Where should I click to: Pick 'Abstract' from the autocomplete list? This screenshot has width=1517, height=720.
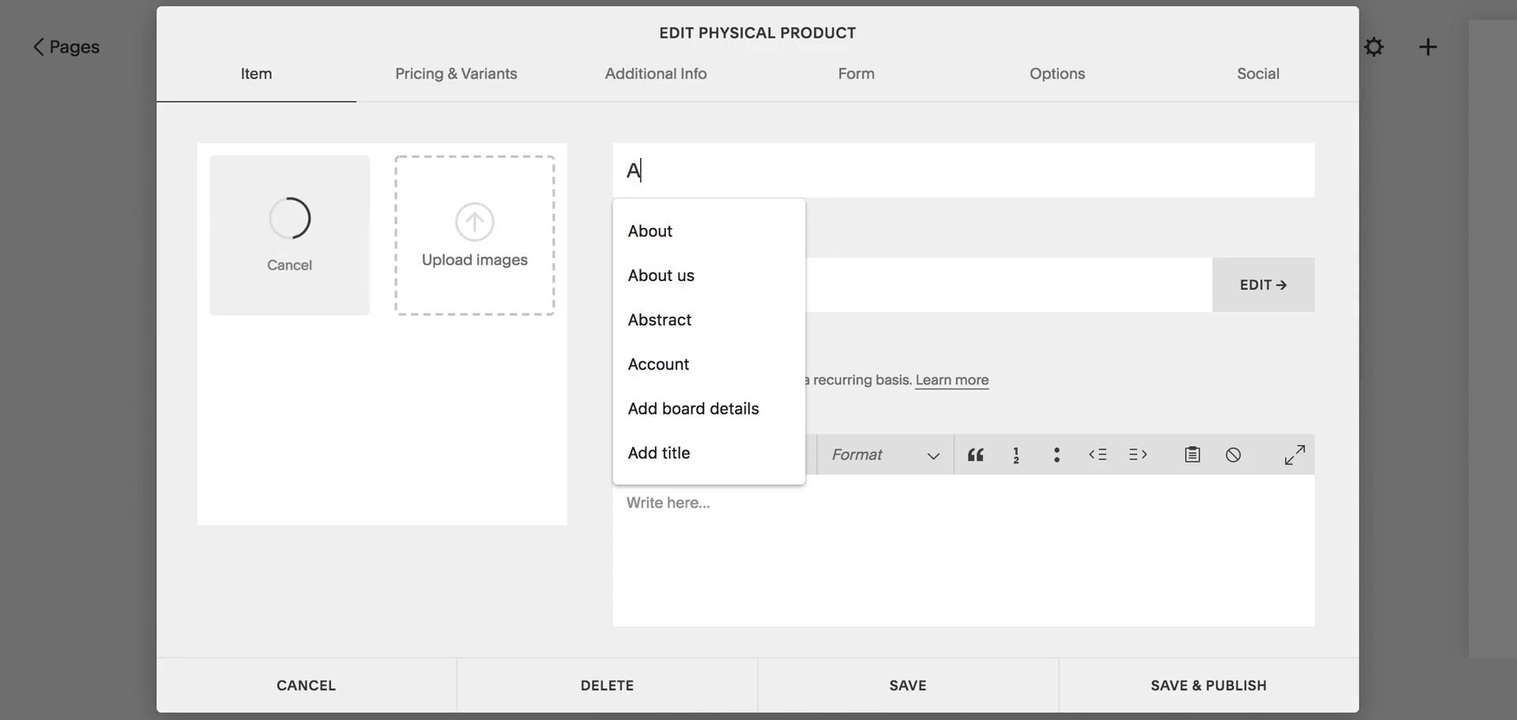pyautogui.click(x=709, y=320)
